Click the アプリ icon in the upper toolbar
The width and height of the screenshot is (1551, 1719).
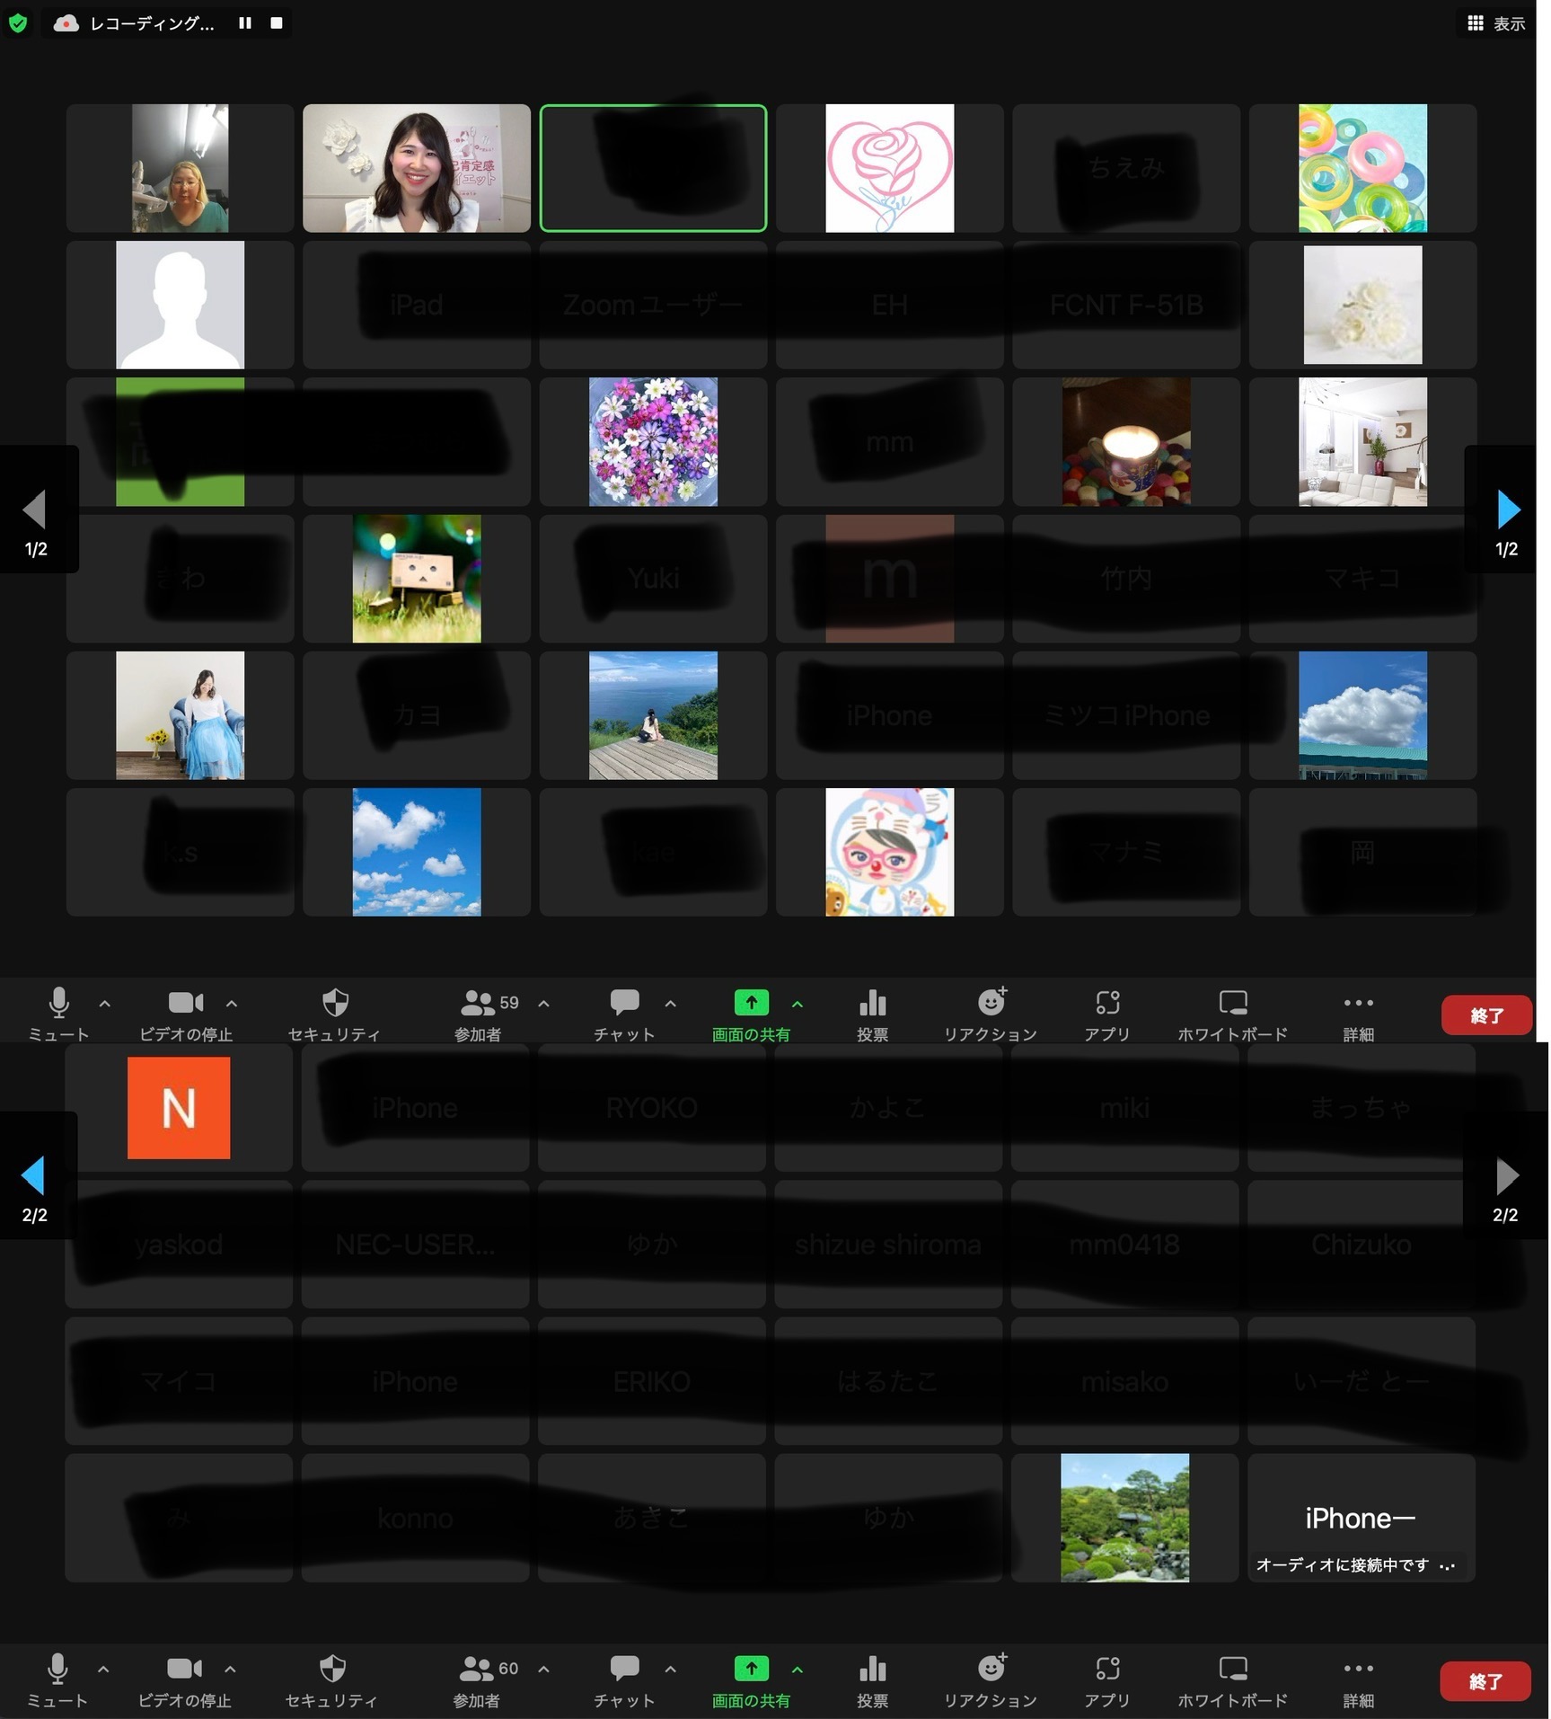1106,1014
